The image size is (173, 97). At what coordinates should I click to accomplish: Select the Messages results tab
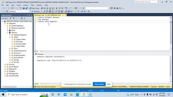point(39,54)
